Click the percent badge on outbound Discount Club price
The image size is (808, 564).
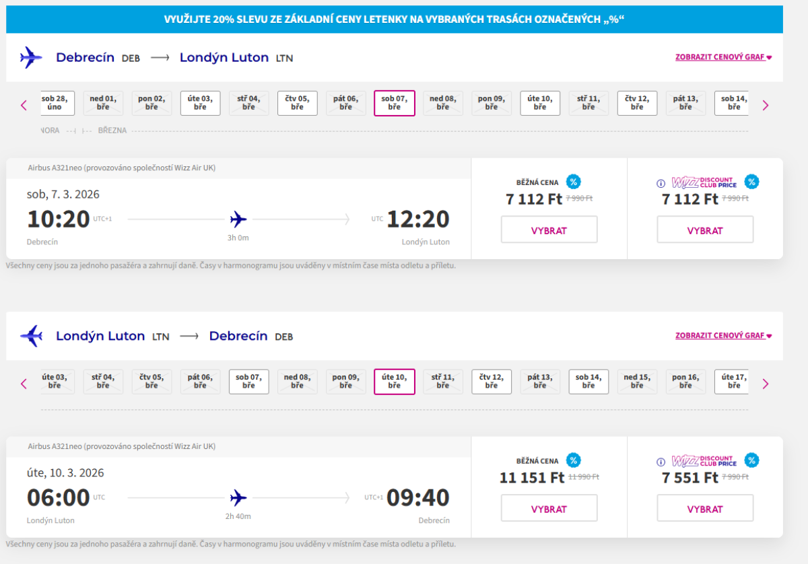pyautogui.click(x=751, y=182)
